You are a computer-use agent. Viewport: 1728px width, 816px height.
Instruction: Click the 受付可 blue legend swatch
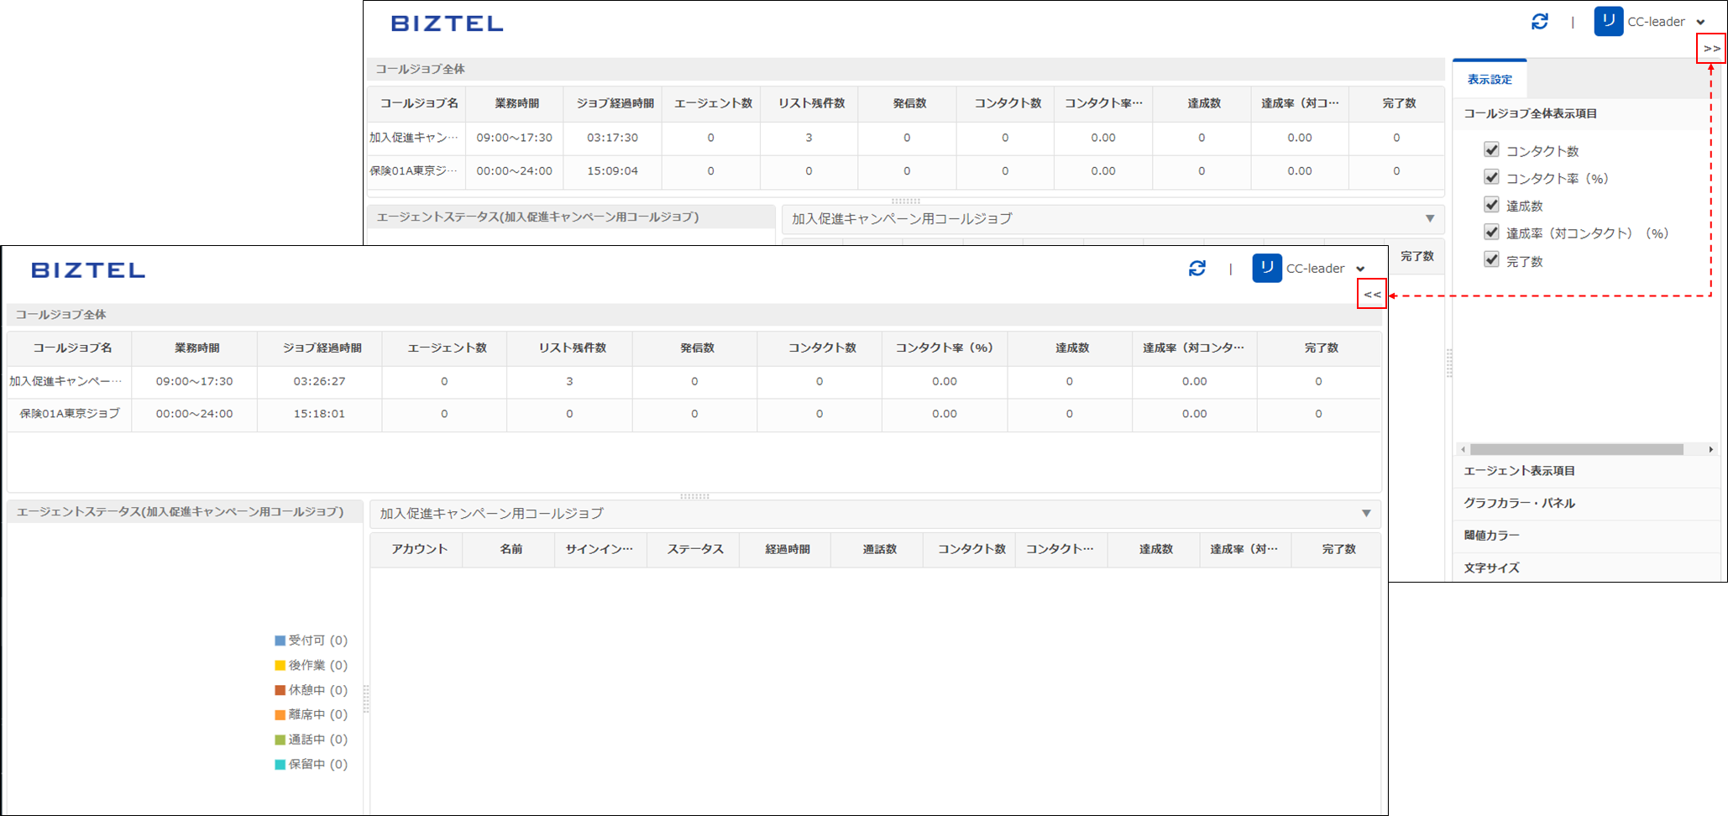[x=280, y=641]
